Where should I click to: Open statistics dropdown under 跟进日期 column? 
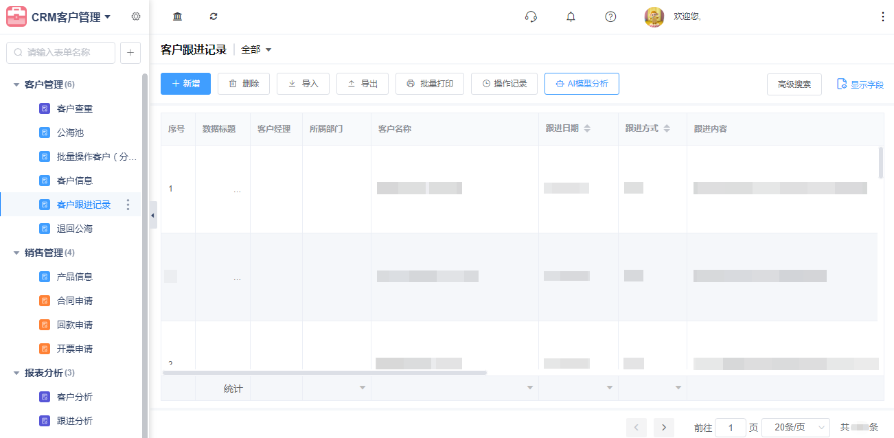610,389
